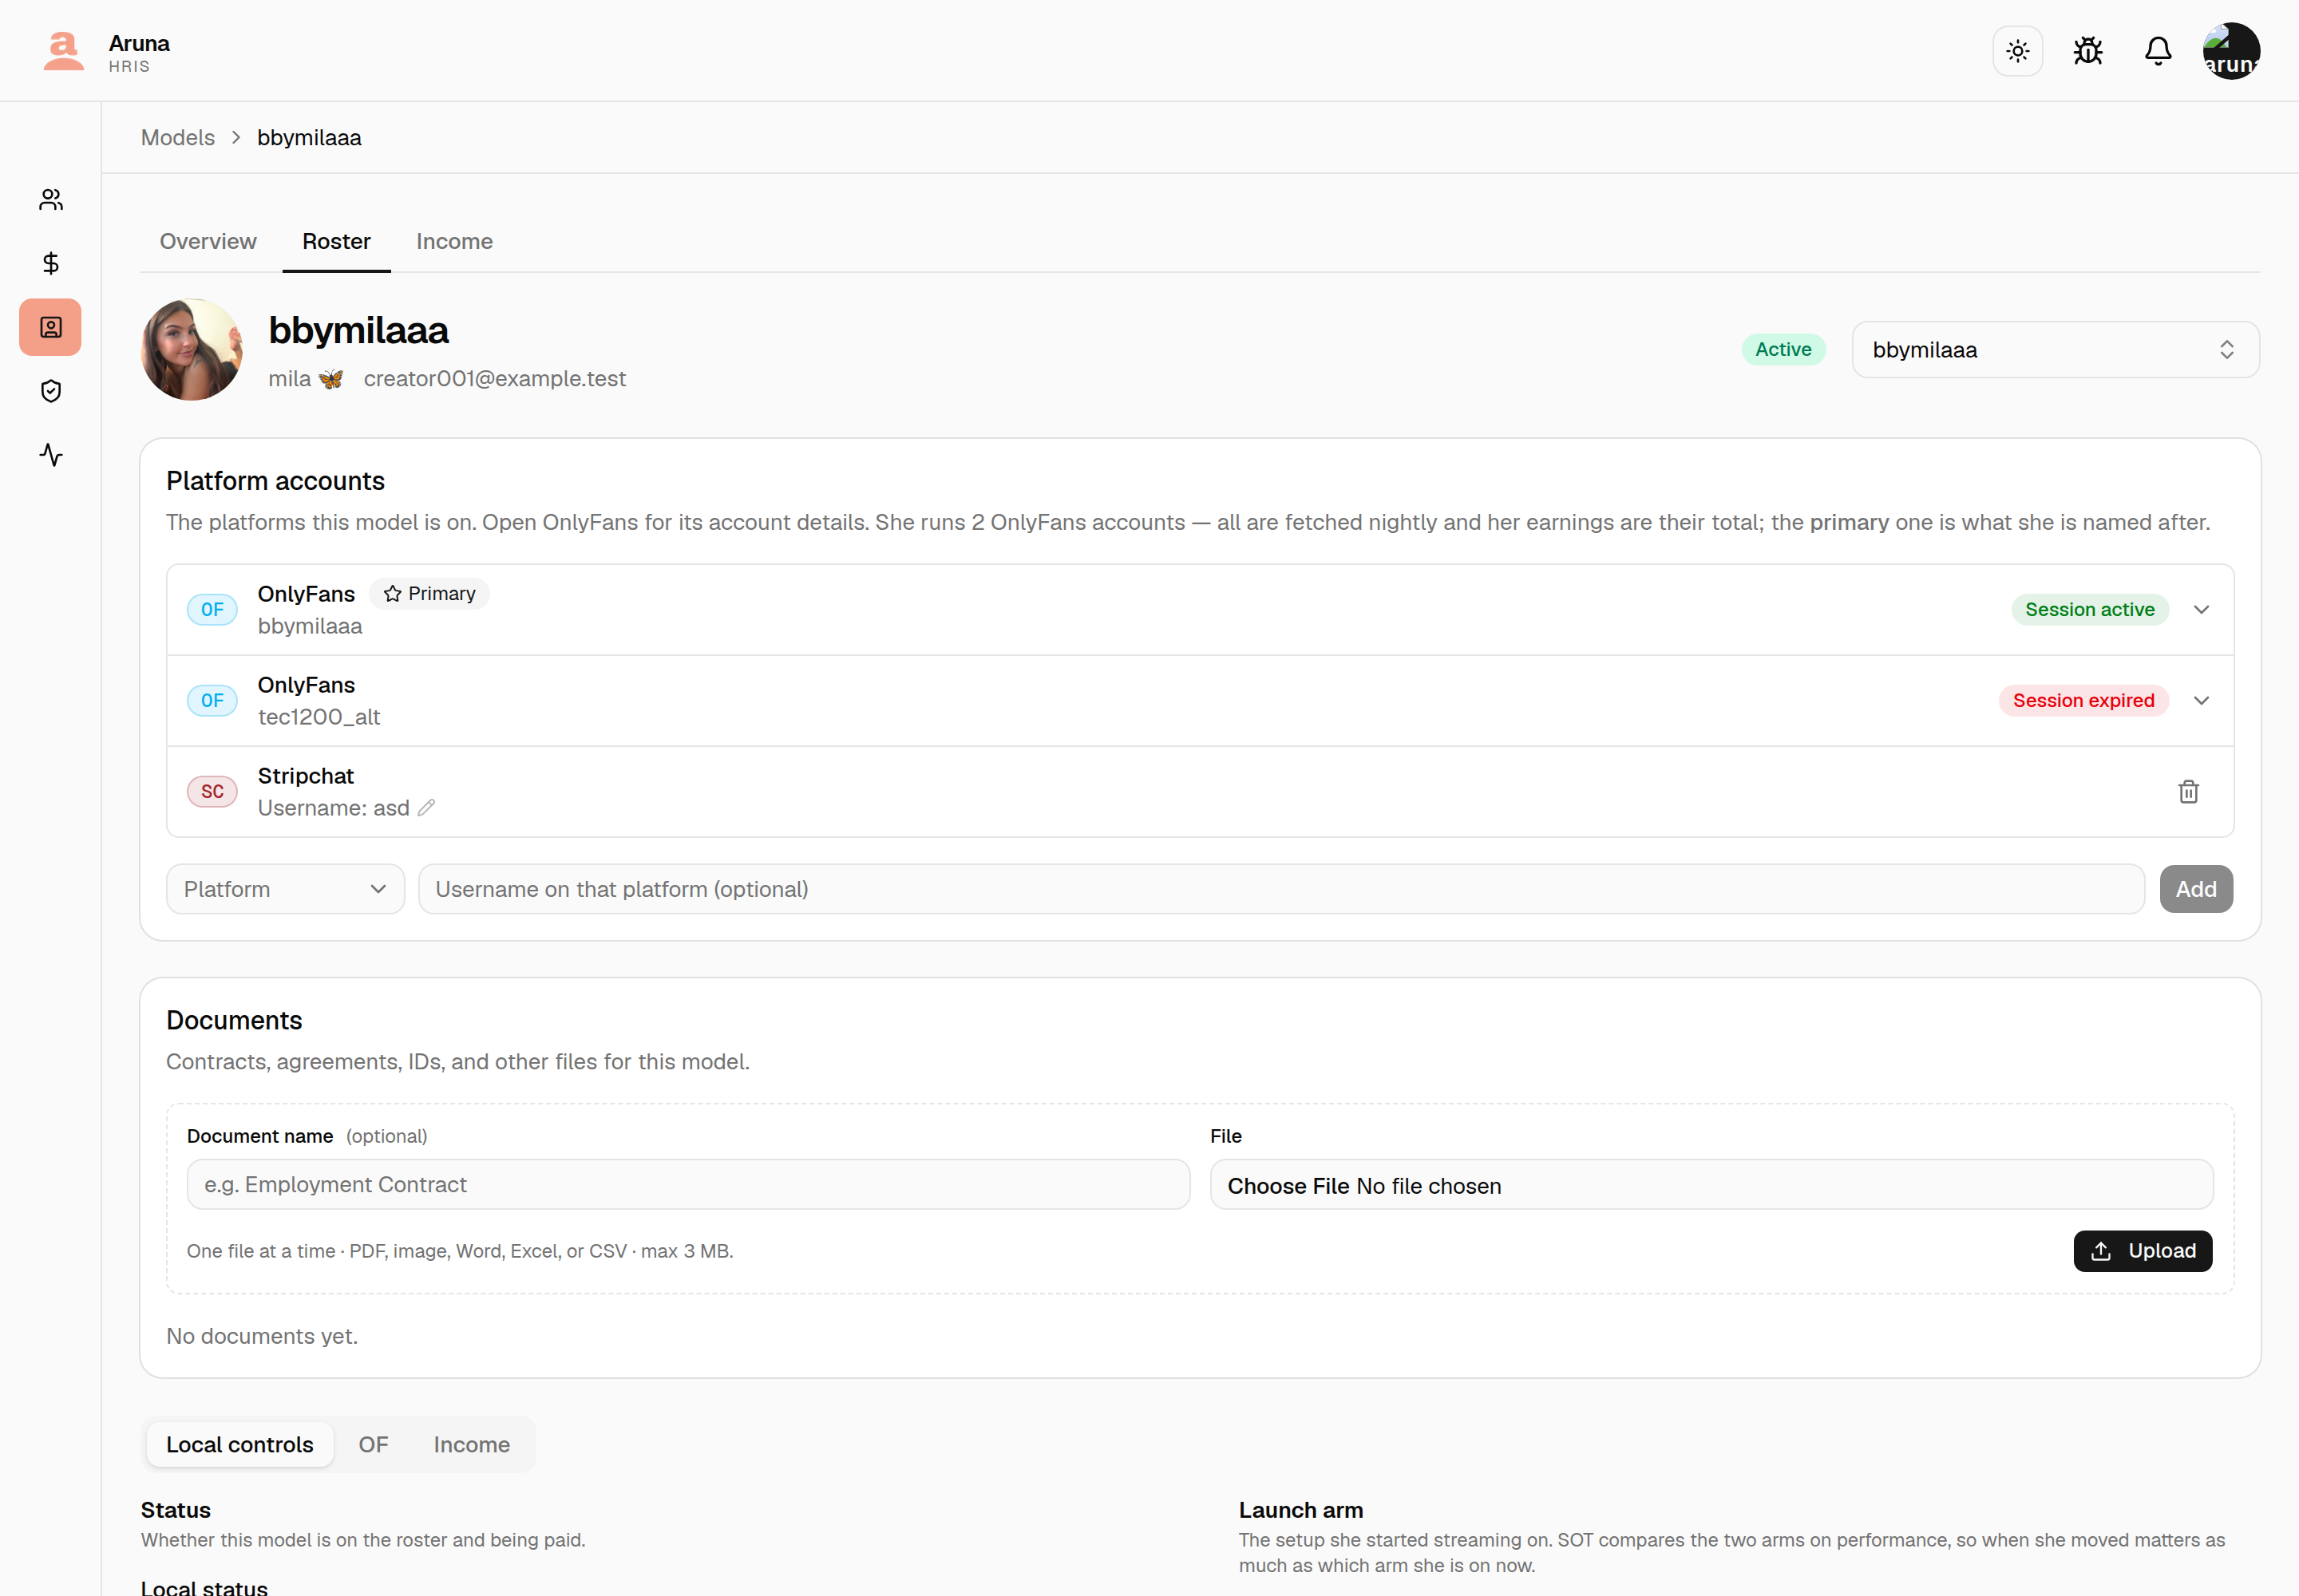Viewport: 2299px width, 1596px height.
Task: Open the dollar payments sidebar icon
Action: coord(51,263)
